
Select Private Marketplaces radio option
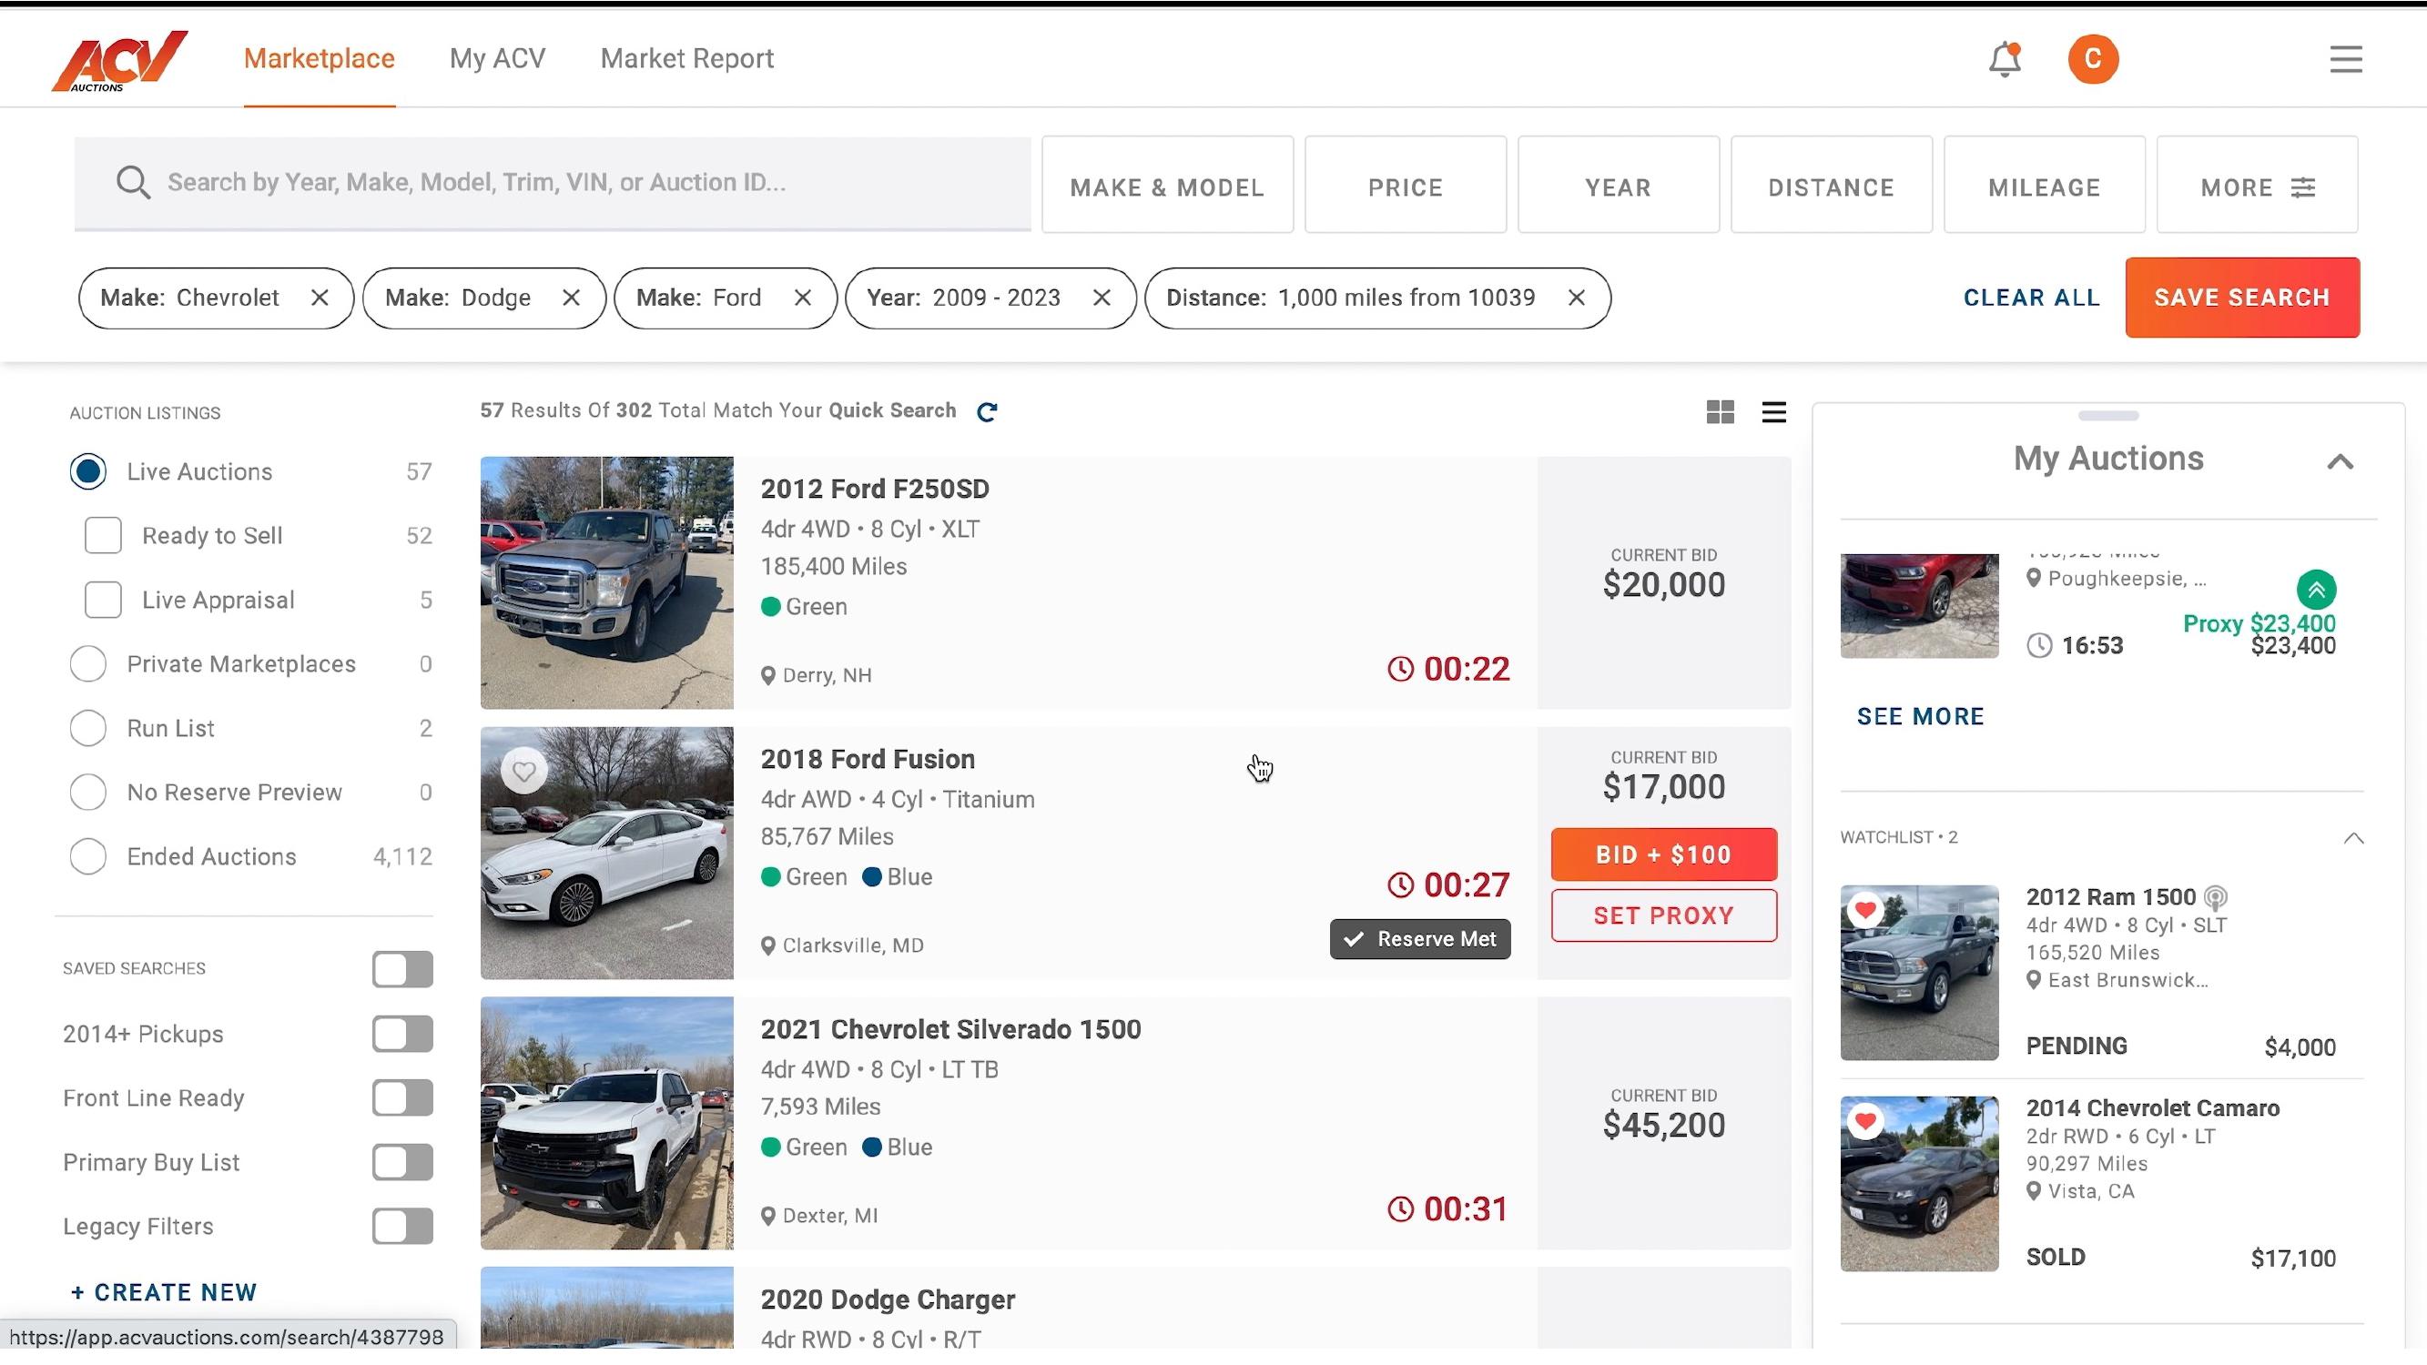point(87,664)
